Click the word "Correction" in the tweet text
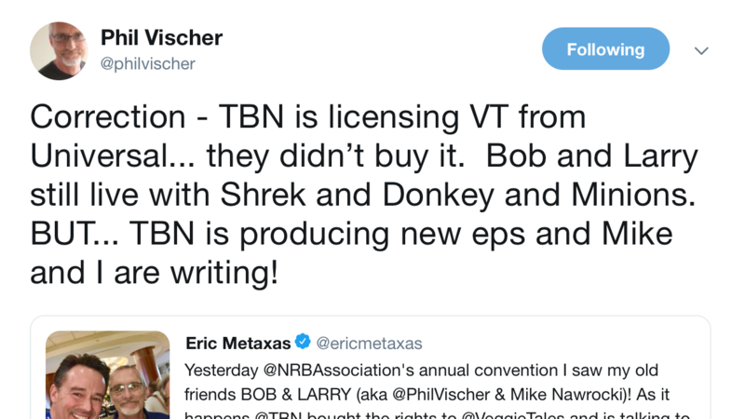The height and width of the screenshot is (419, 745). 108,117
